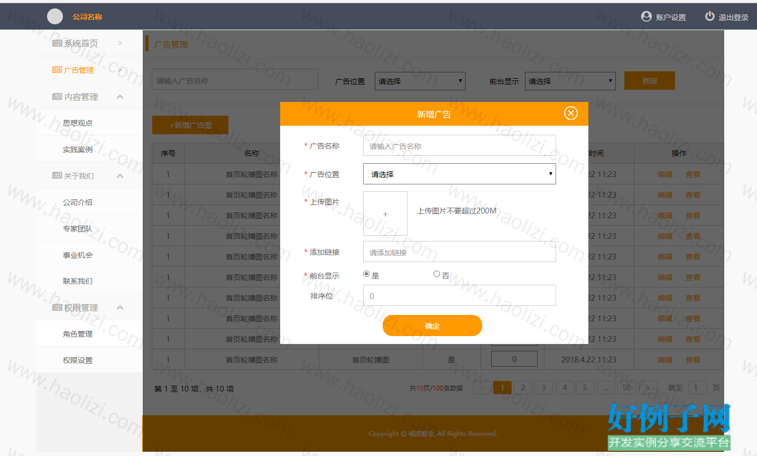Click the 序号 column header

pyautogui.click(x=168, y=153)
